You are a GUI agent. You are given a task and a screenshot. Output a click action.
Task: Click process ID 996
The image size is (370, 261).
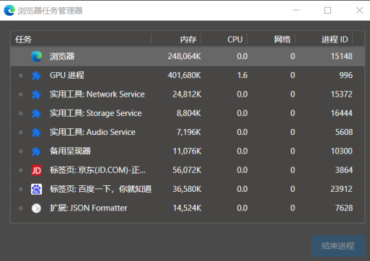(x=346, y=76)
